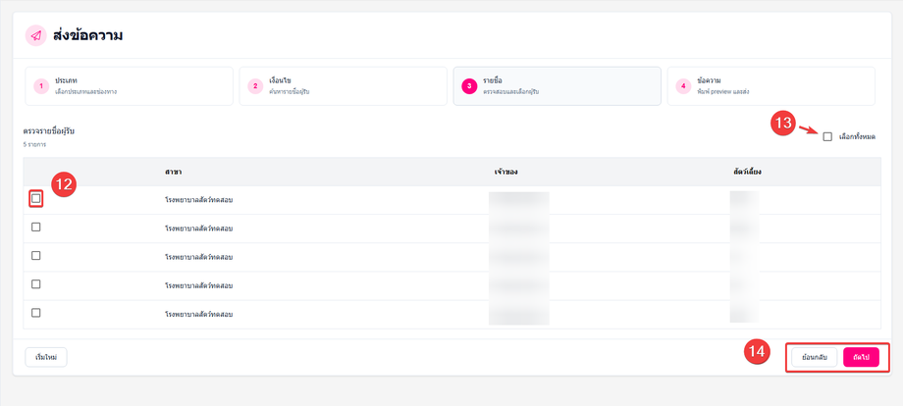This screenshot has height=406, width=903.
Task: Check the fifth recipient row checkbox
Action: 35,313
